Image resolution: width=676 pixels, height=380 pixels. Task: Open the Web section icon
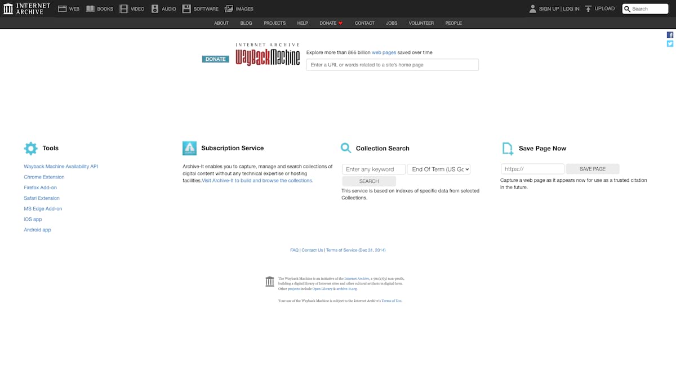(x=63, y=9)
